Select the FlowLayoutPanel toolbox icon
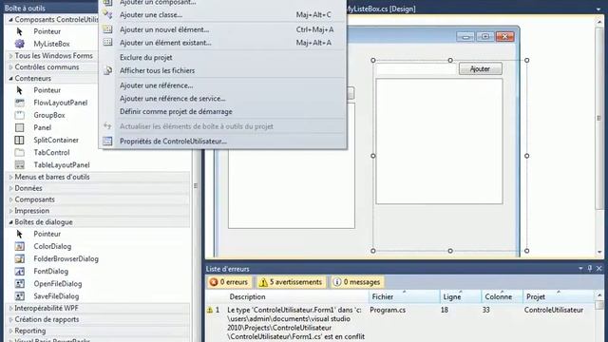Screen dimensions: 608x342 point(19,103)
